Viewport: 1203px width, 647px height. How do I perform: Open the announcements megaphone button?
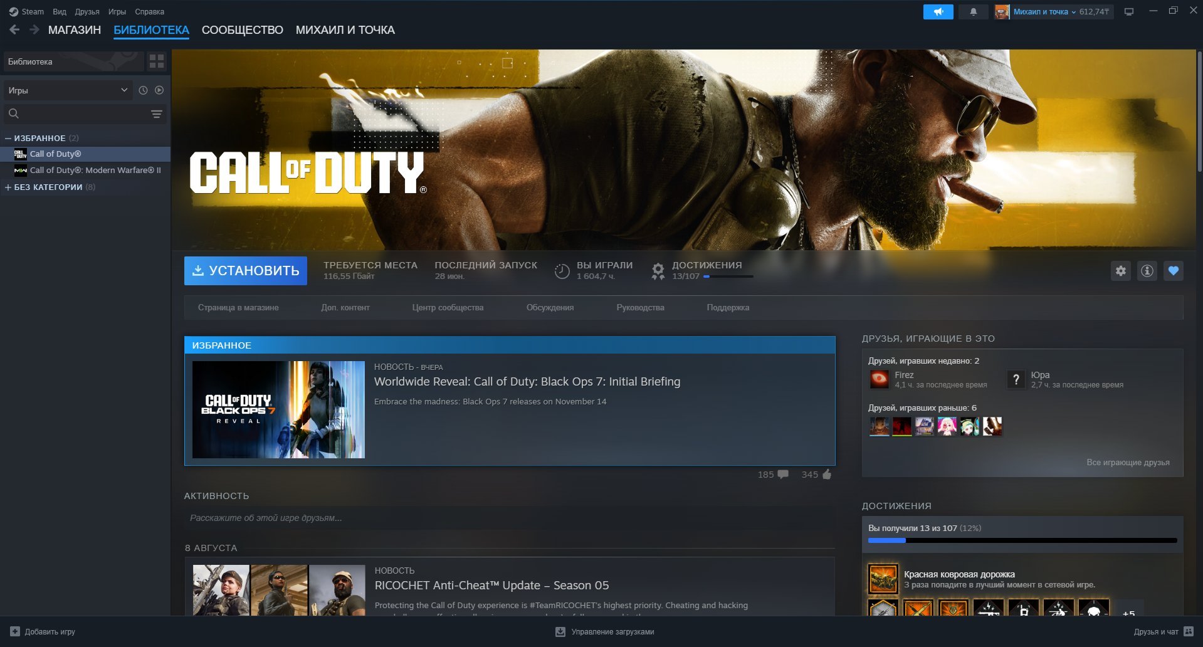click(x=938, y=12)
